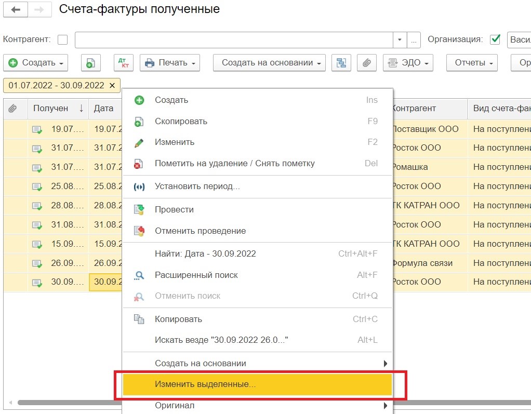Viewport: 531px width, 414px height.
Task: Go back with the left arrow button
Action: coord(15,9)
